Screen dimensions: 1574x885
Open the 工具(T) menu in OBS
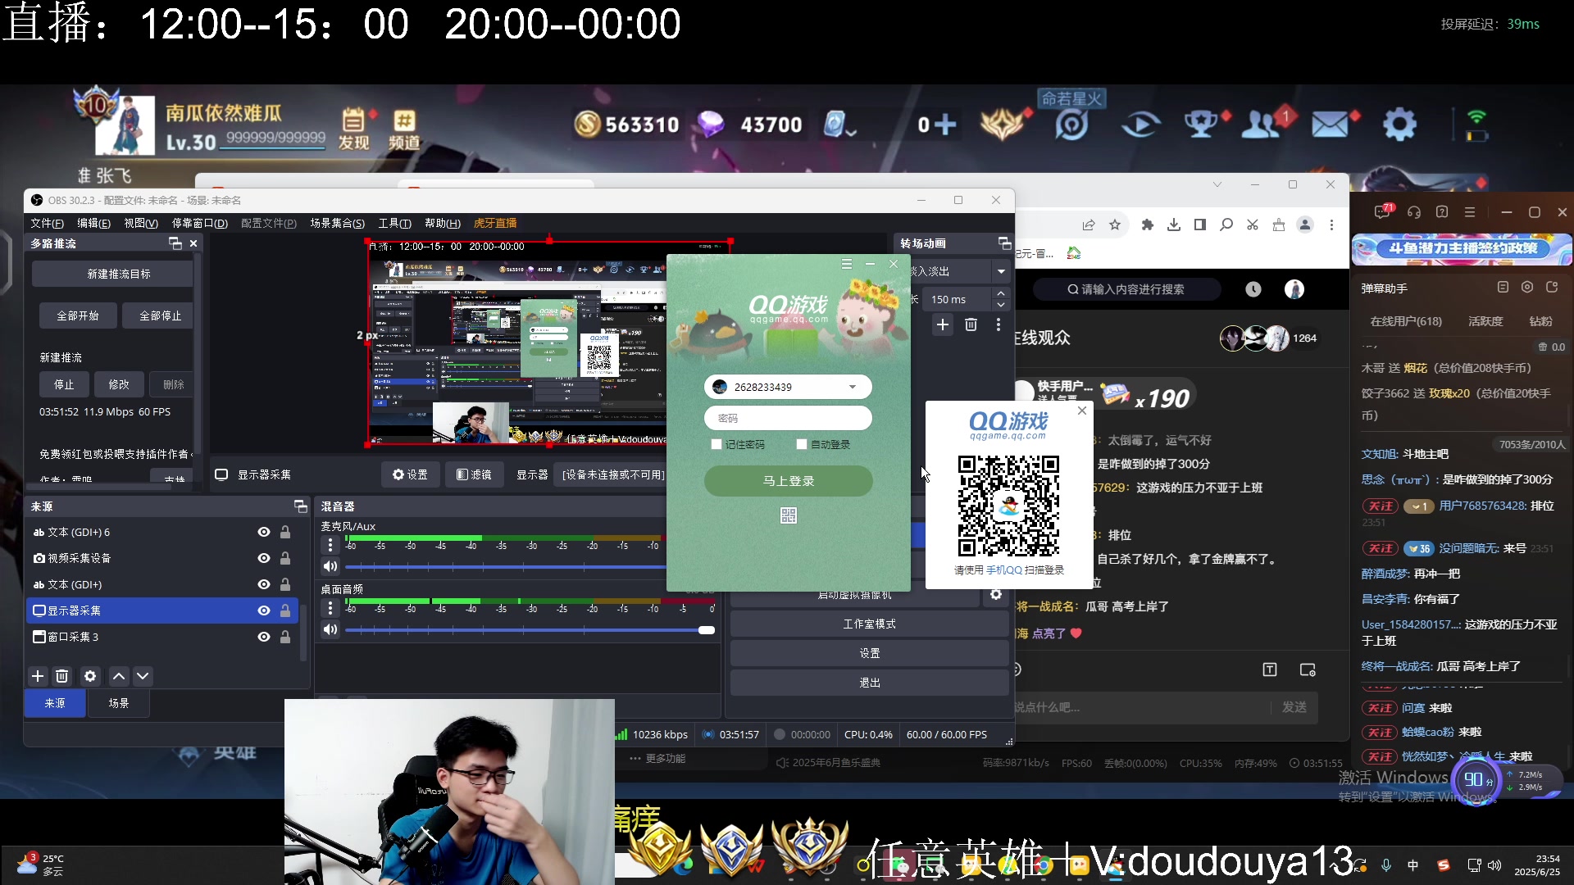[394, 223]
